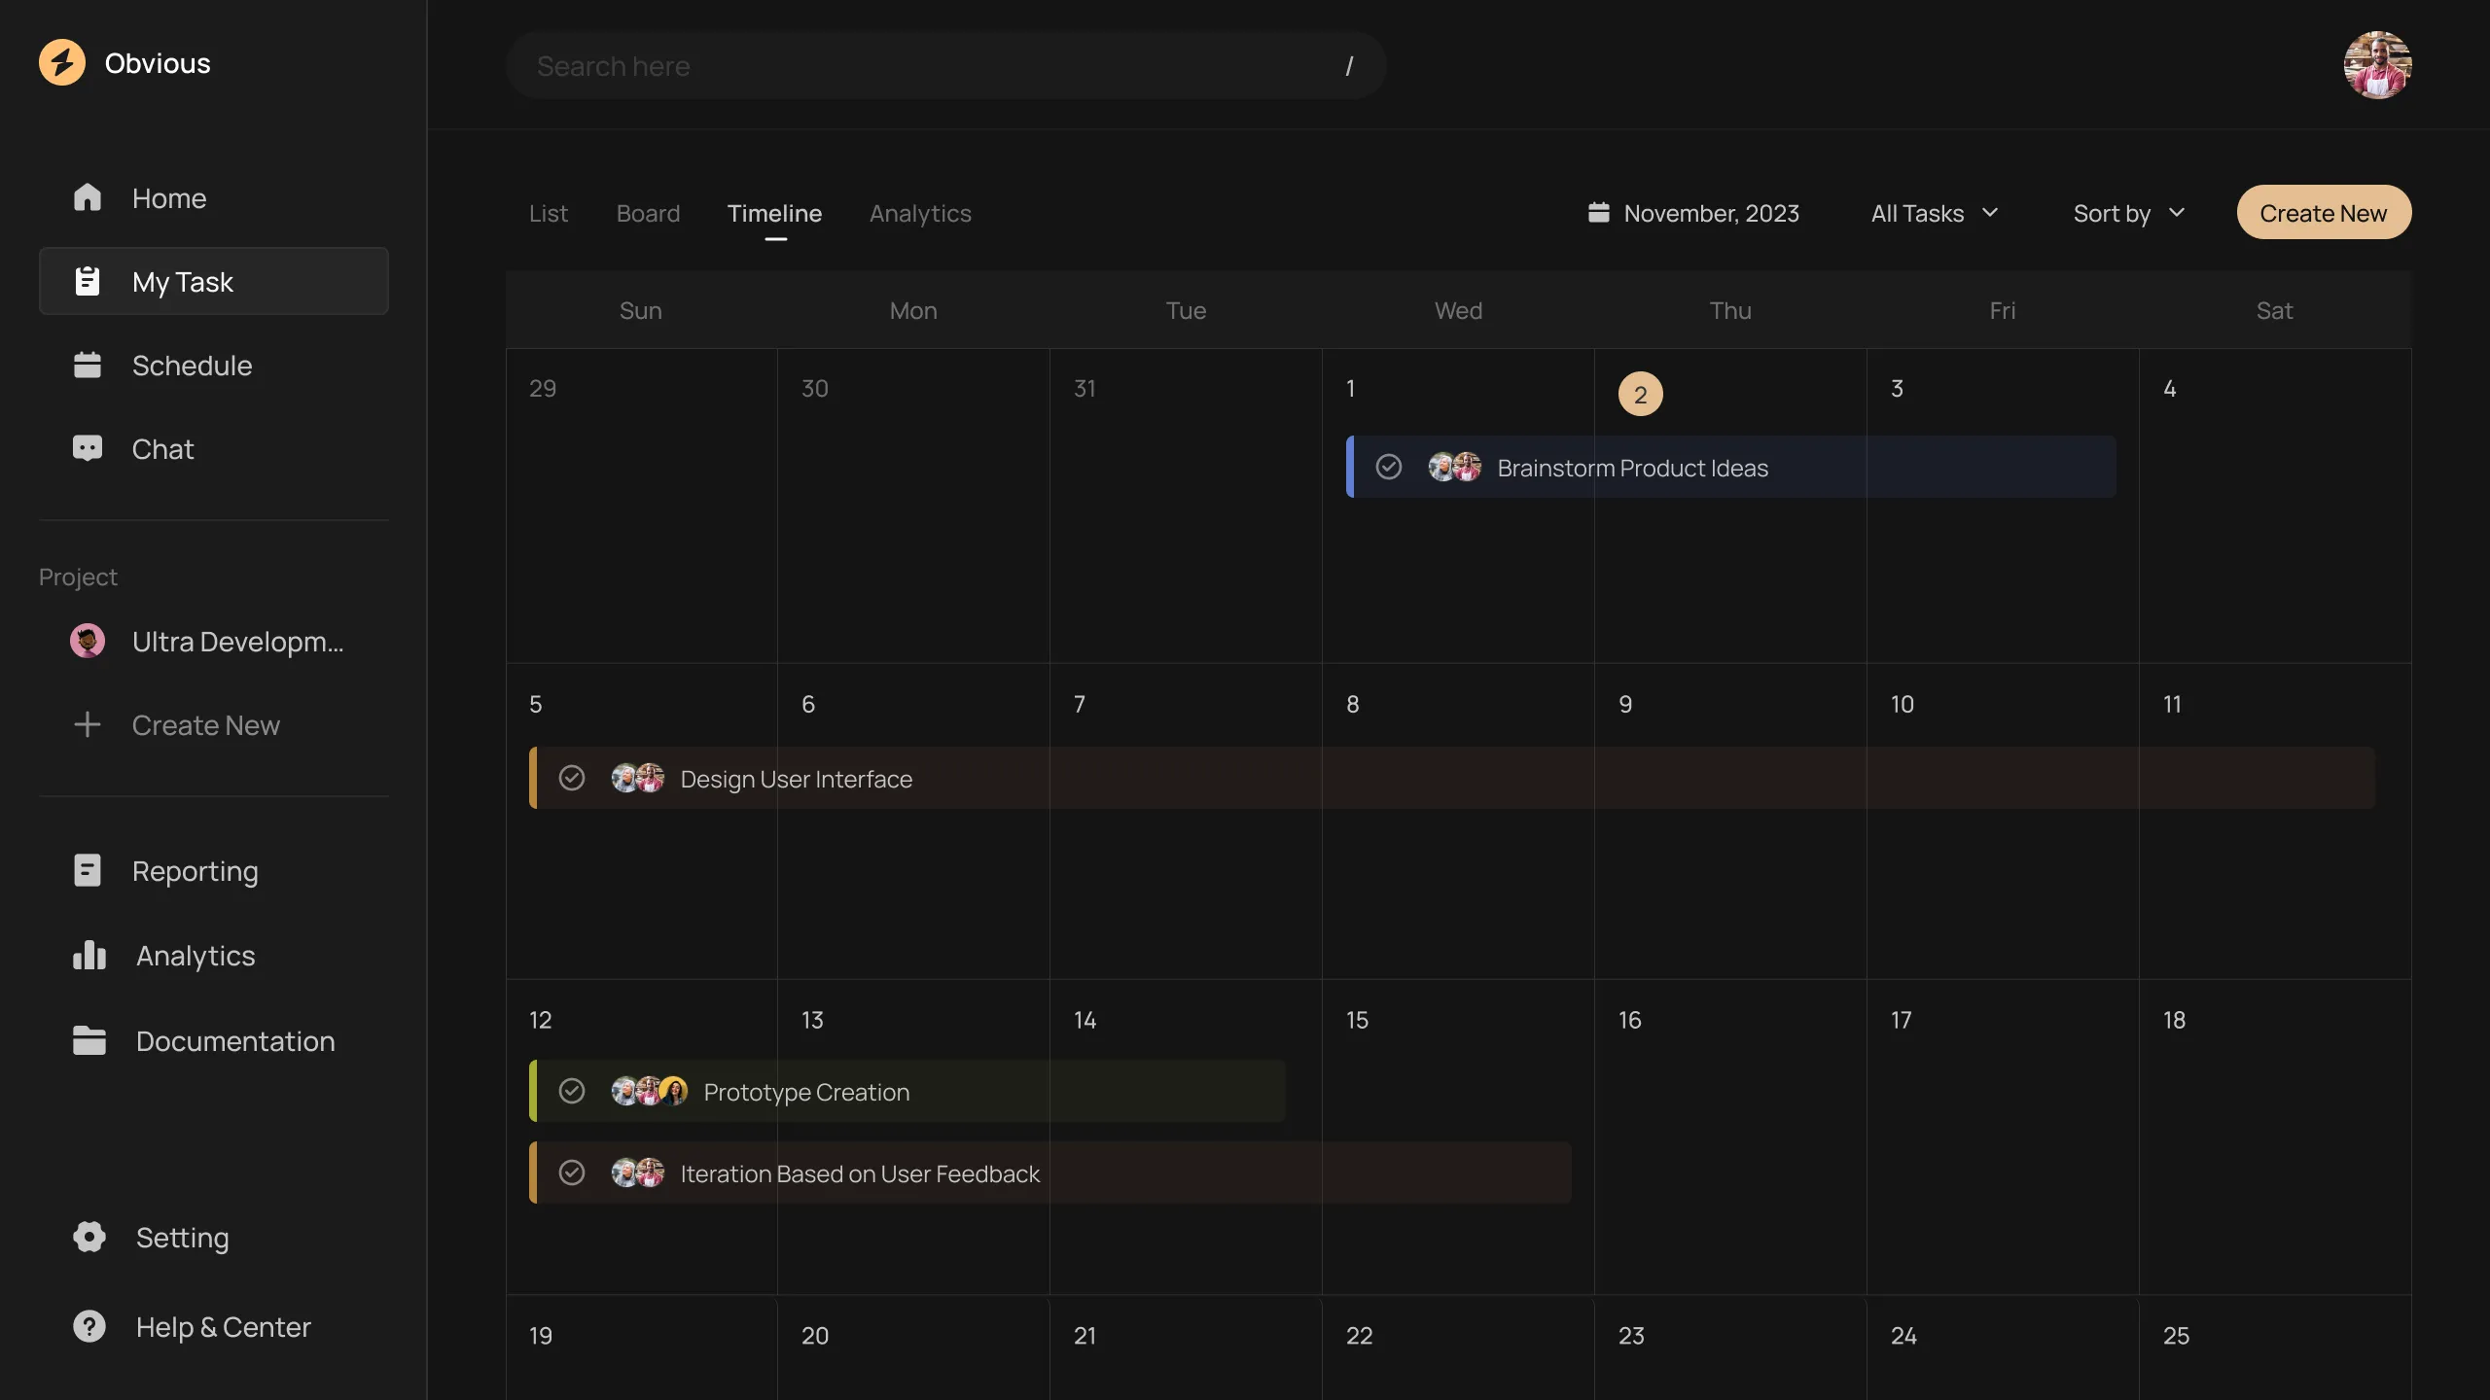This screenshot has height=1400, width=2490.
Task: Open the Sort by dropdown
Action: [2128, 213]
